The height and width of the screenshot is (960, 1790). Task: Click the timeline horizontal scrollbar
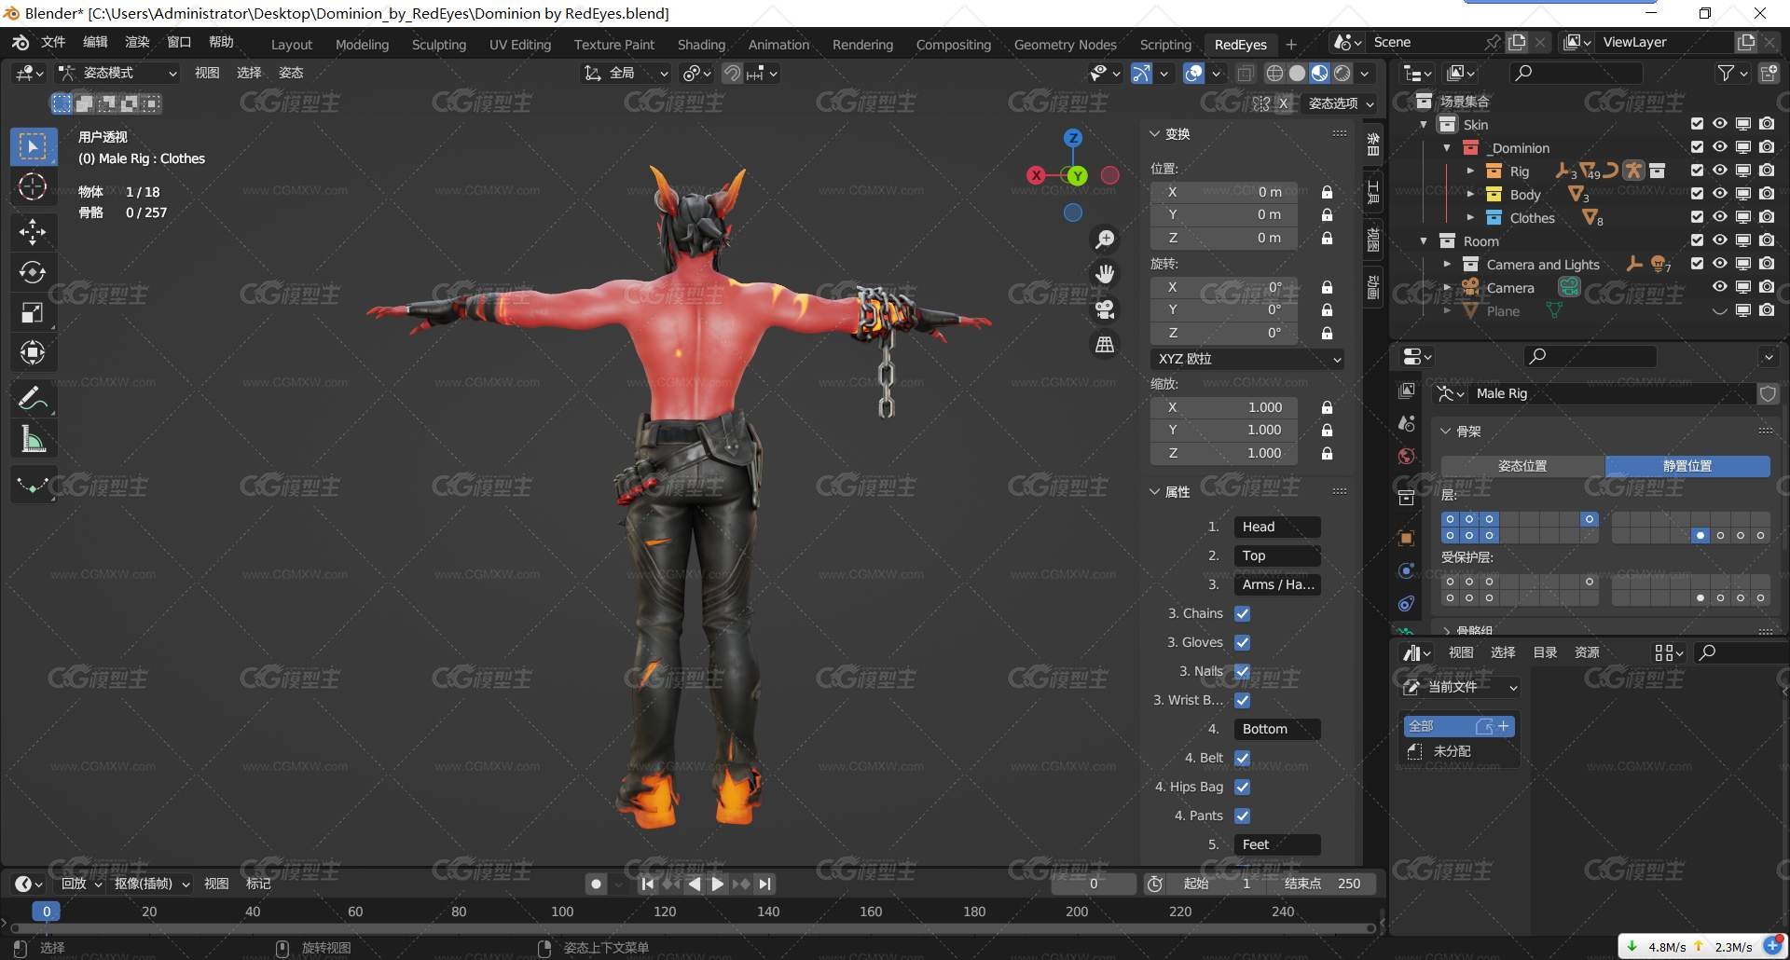coord(692,928)
